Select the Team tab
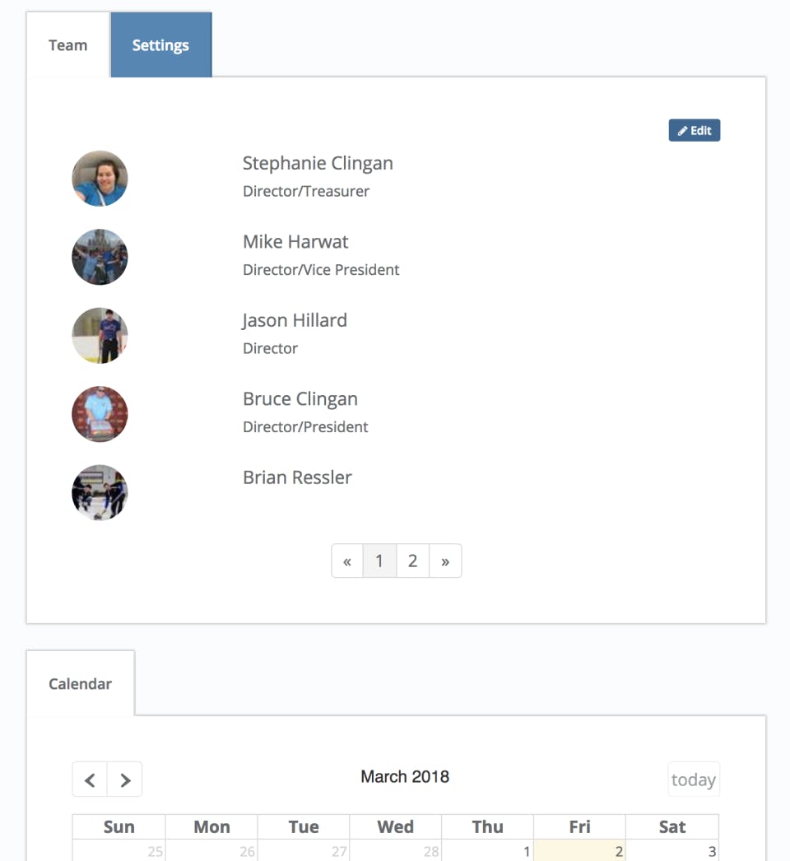Image resolution: width=790 pixels, height=861 pixels. [x=67, y=45]
